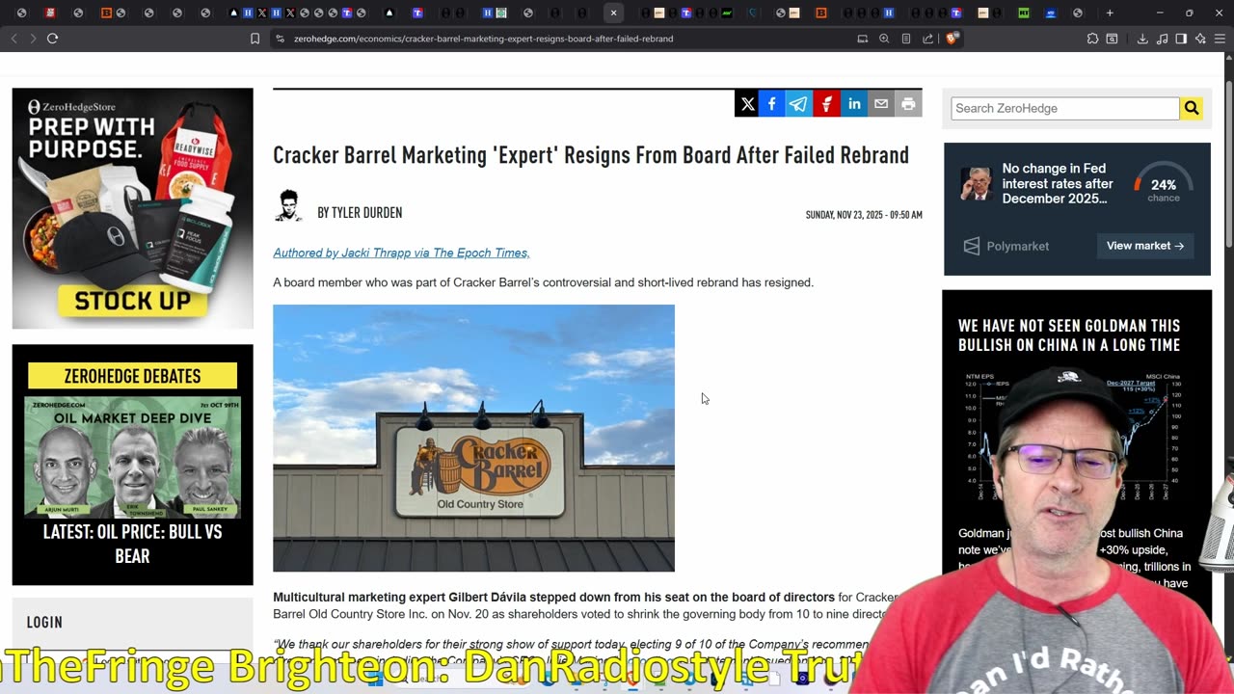
Task: Share the article on Flipboard
Action: pos(827,104)
